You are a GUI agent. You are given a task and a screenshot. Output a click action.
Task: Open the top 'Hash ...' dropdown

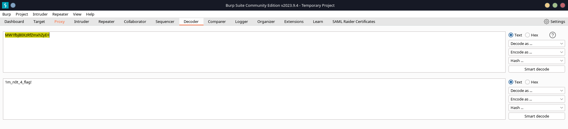(536, 61)
